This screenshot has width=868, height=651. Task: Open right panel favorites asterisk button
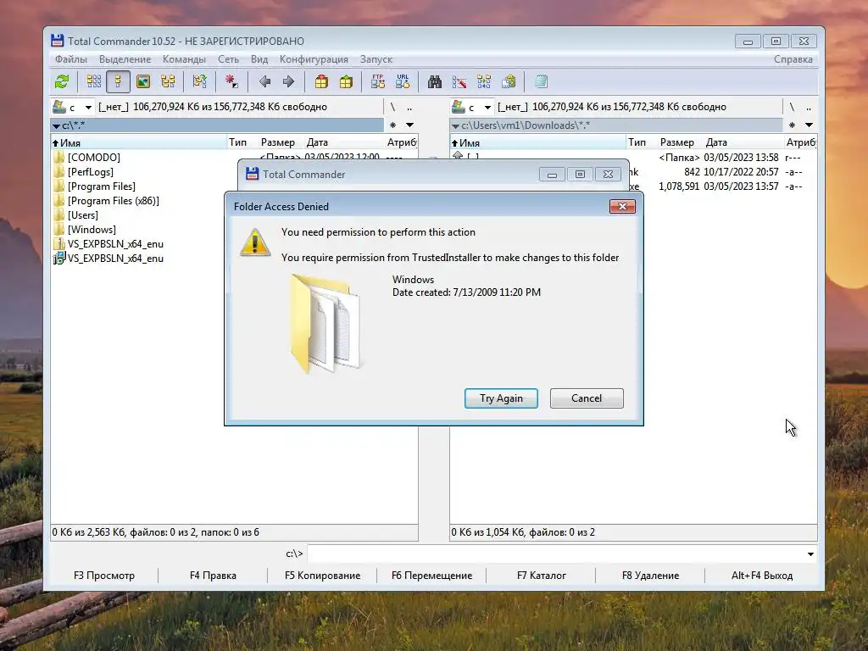[792, 125]
